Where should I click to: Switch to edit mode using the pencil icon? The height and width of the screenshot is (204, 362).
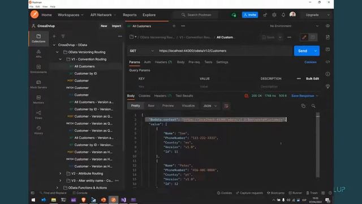click(x=304, y=37)
